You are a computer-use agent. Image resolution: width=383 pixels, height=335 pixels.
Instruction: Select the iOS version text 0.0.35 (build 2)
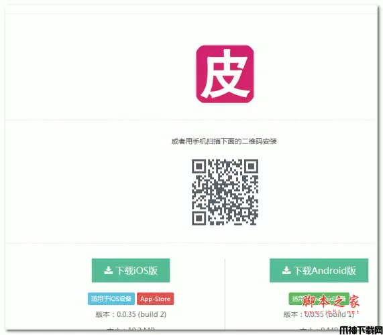click(142, 314)
